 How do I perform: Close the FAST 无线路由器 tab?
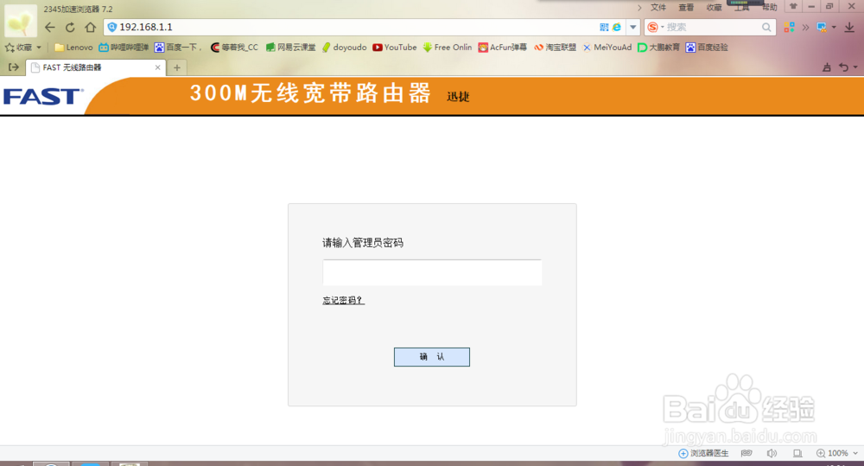pos(157,67)
